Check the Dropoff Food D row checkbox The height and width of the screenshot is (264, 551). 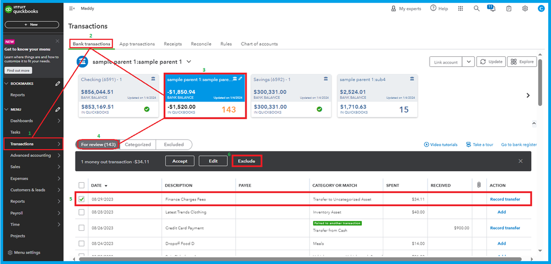(x=82, y=243)
